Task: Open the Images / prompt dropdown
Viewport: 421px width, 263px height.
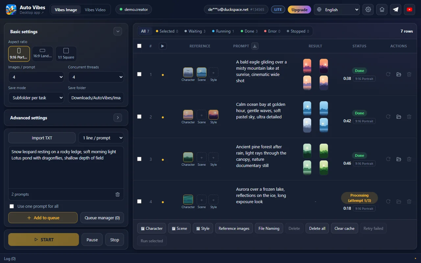Action: pos(36,77)
